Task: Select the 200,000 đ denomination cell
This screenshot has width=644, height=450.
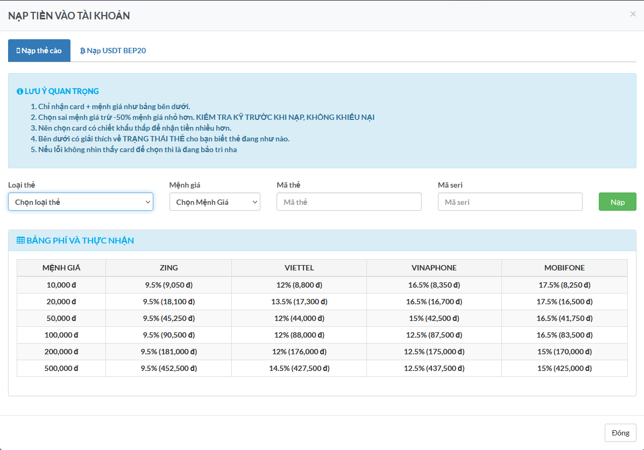Action: (x=61, y=352)
